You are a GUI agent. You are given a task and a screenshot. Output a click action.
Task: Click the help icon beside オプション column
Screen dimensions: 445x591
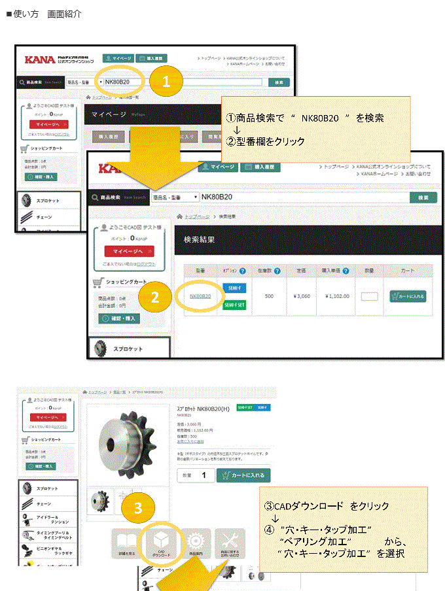[x=243, y=271]
